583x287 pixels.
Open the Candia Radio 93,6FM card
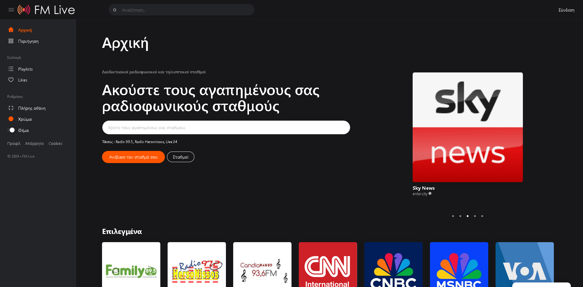tap(262, 265)
